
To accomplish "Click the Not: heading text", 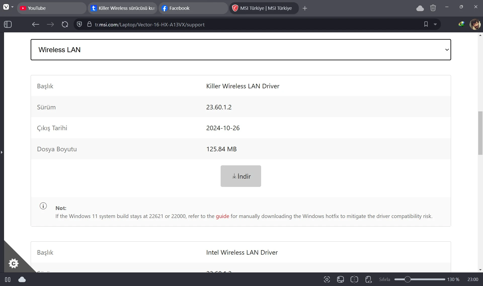I will point(61,208).
